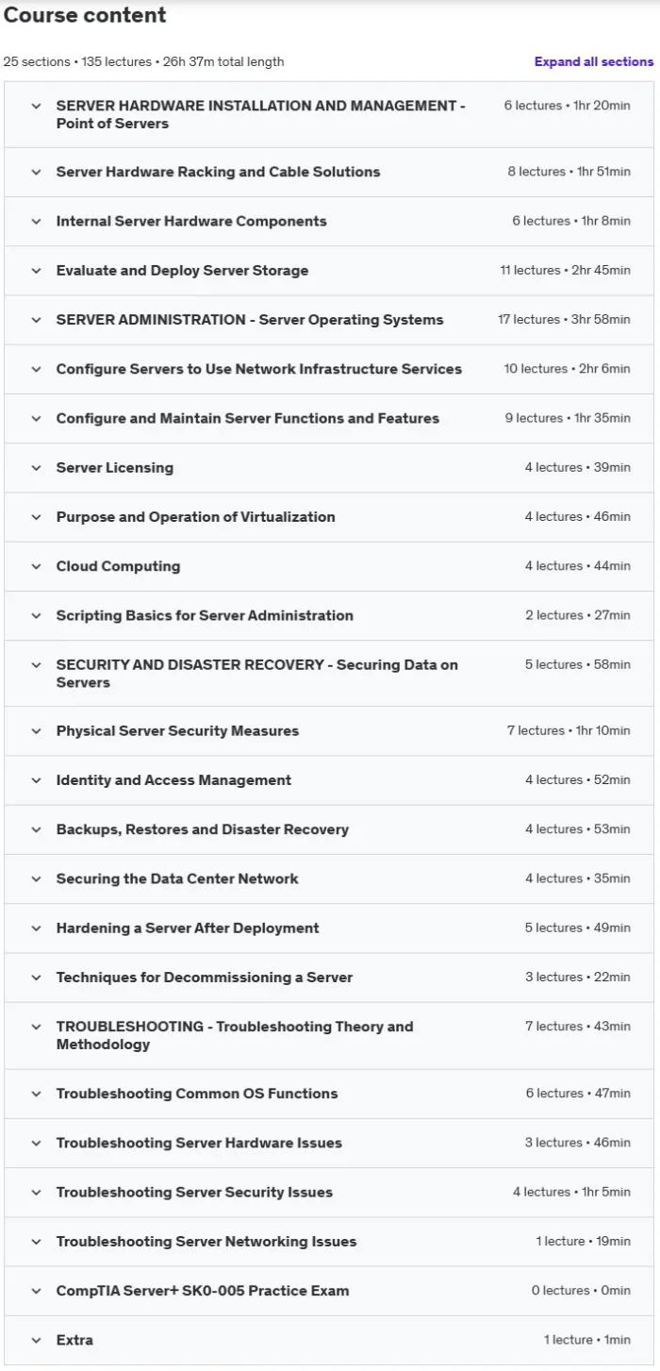Select Configure Servers to Use Network Infrastructure Services
The image size is (660, 1371).
coord(329,369)
